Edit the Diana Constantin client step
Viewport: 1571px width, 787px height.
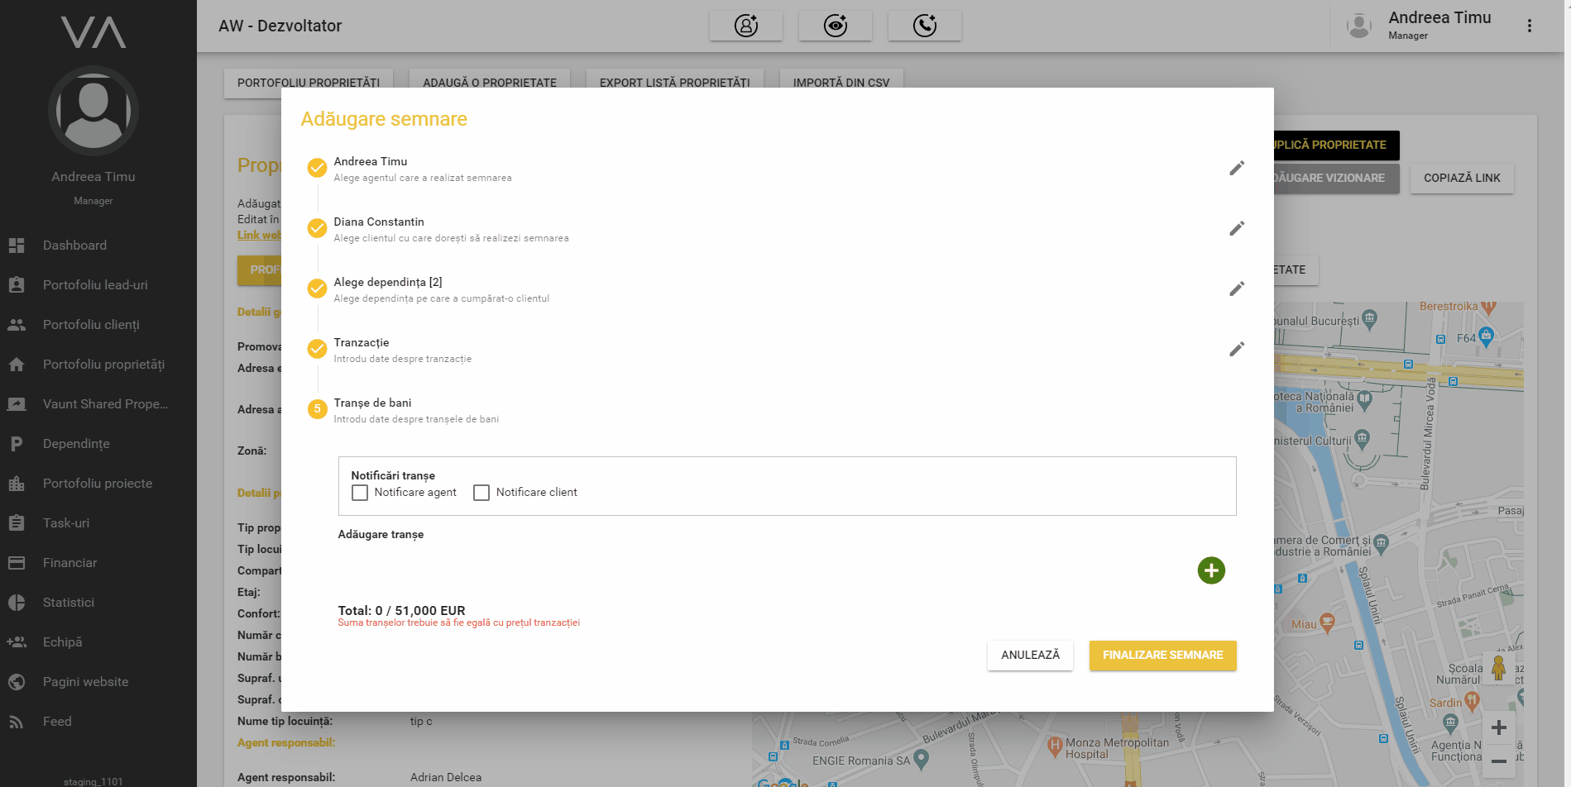tap(1237, 229)
